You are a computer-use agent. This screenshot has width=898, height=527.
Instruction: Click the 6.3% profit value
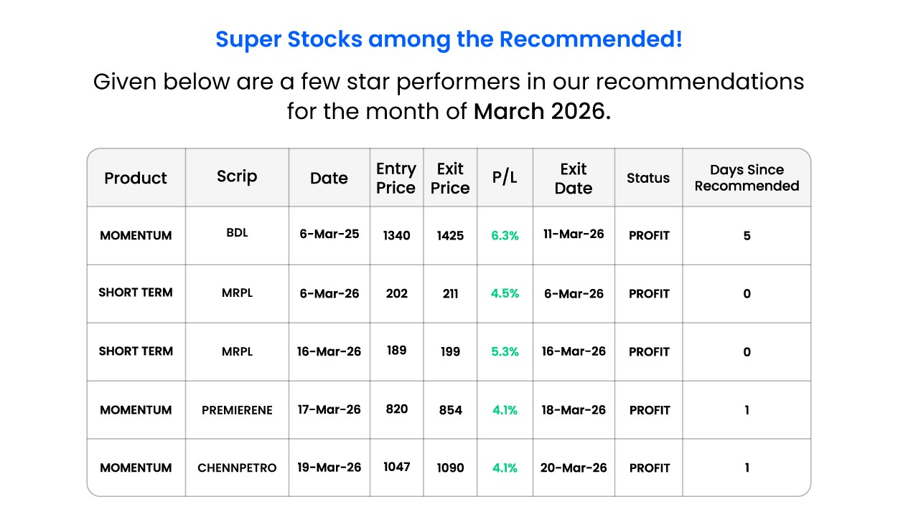(505, 235)
